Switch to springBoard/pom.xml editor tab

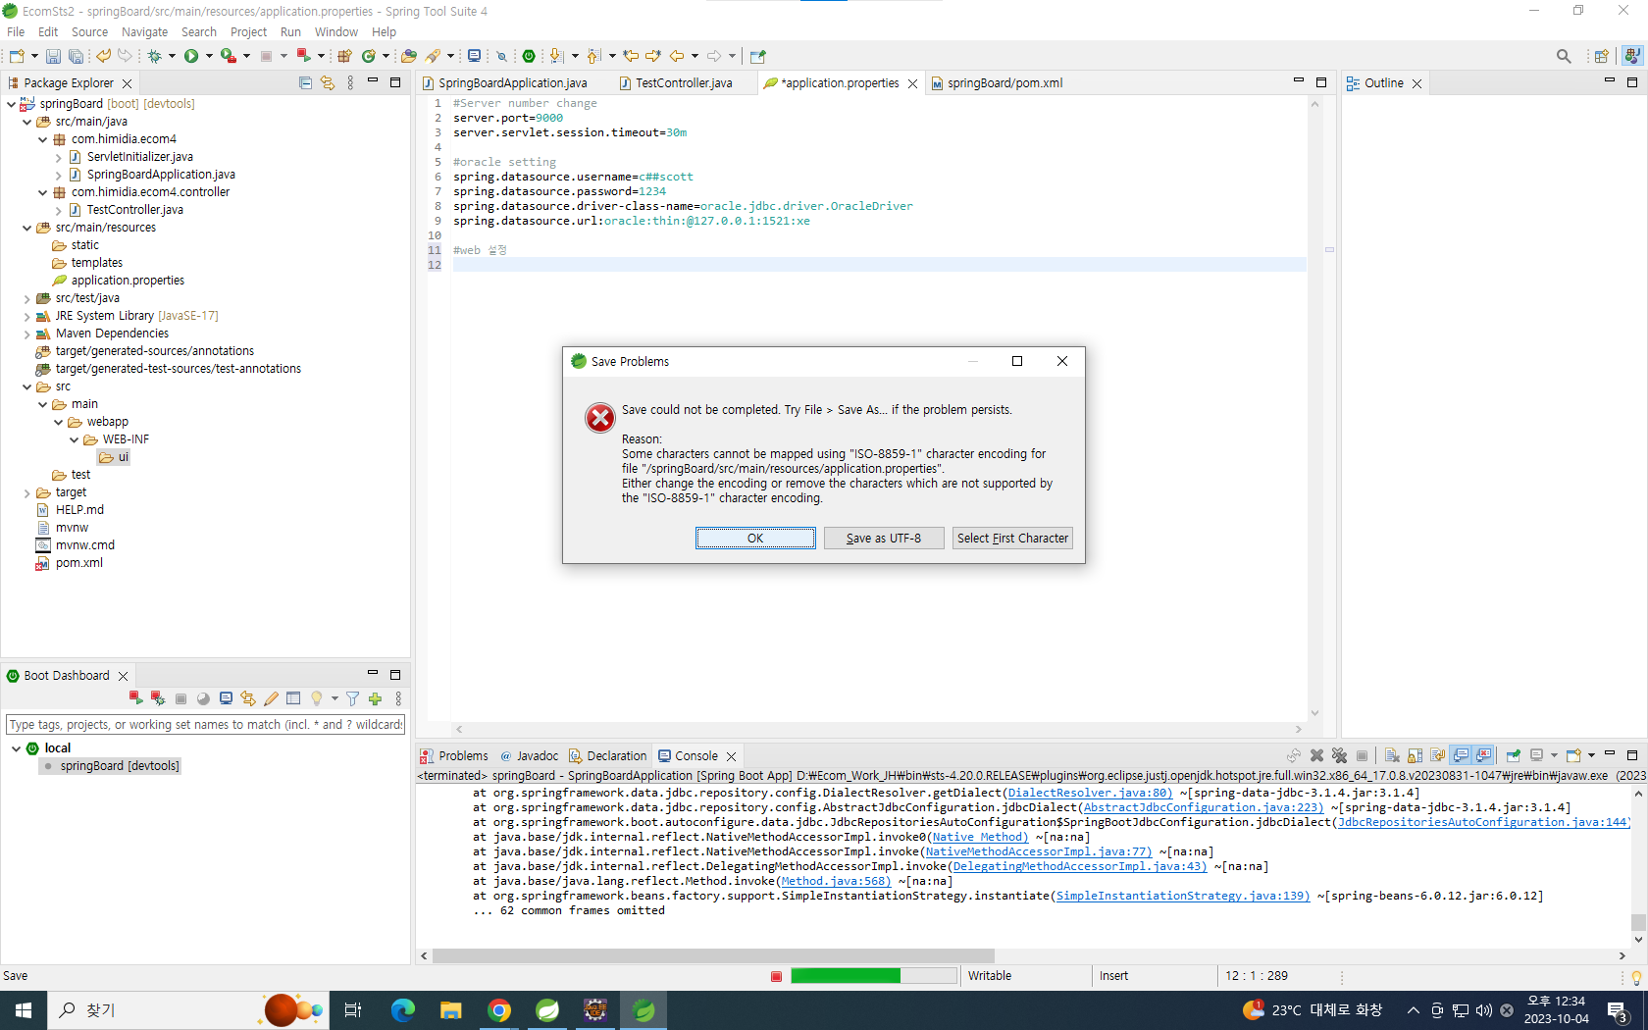coord(1004,83)
